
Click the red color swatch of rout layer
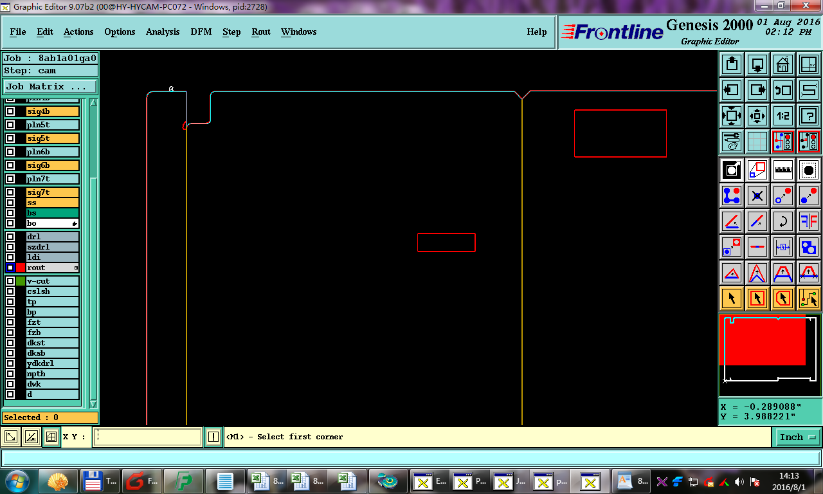tap(21, 268)
